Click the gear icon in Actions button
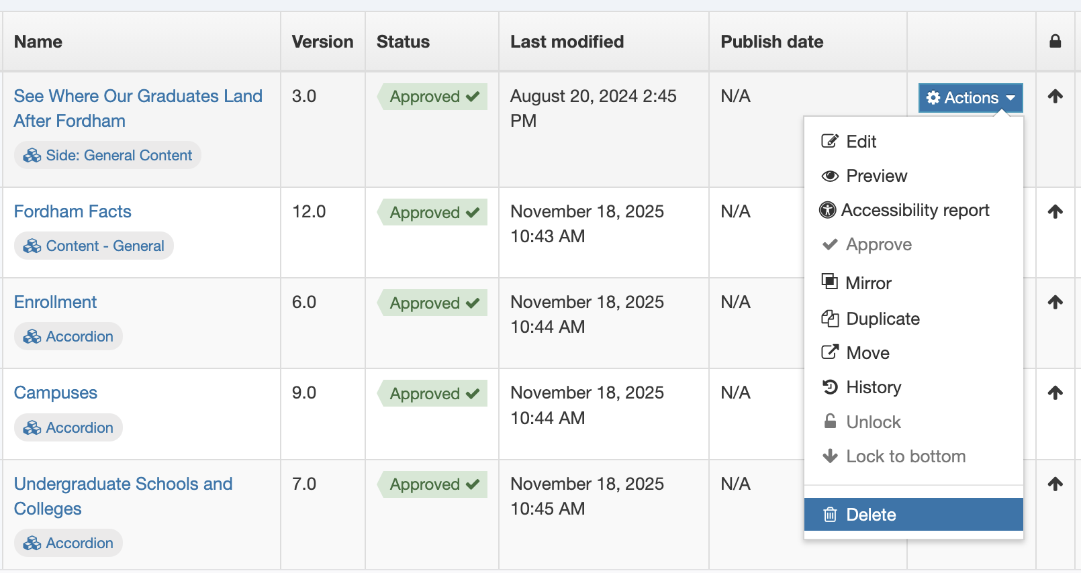Image resolution: width=1081 pixels, height=573 pixels. [x=933, y=98]
